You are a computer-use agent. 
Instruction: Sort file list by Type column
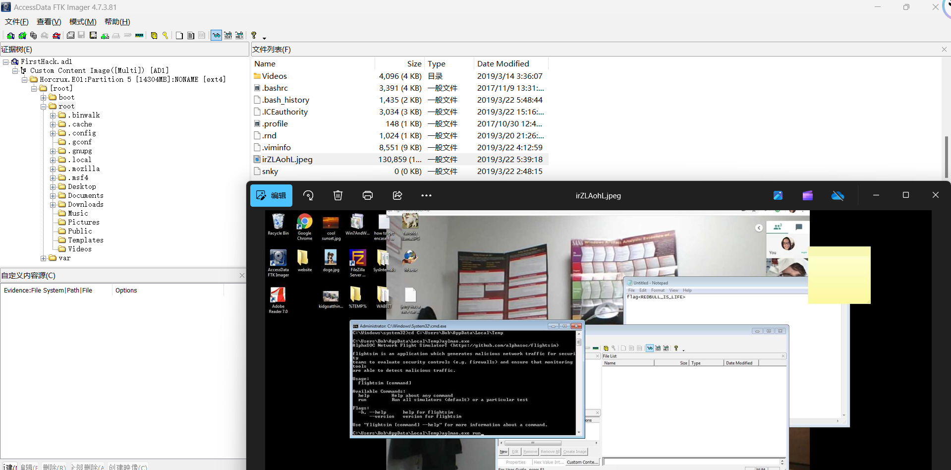449,64
